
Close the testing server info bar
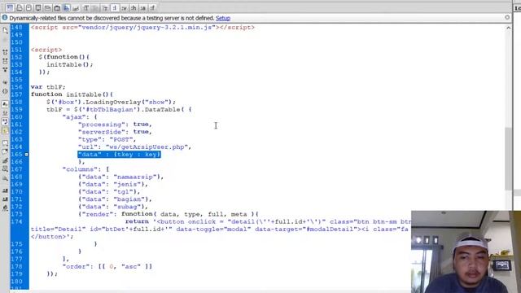pos(507,17)
